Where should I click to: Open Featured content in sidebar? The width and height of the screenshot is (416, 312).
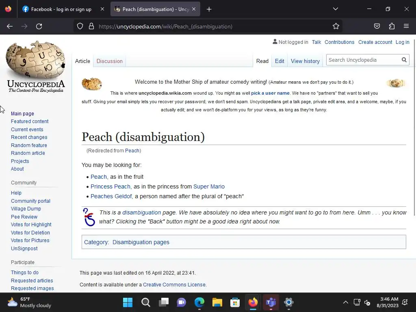pos(29,121)
